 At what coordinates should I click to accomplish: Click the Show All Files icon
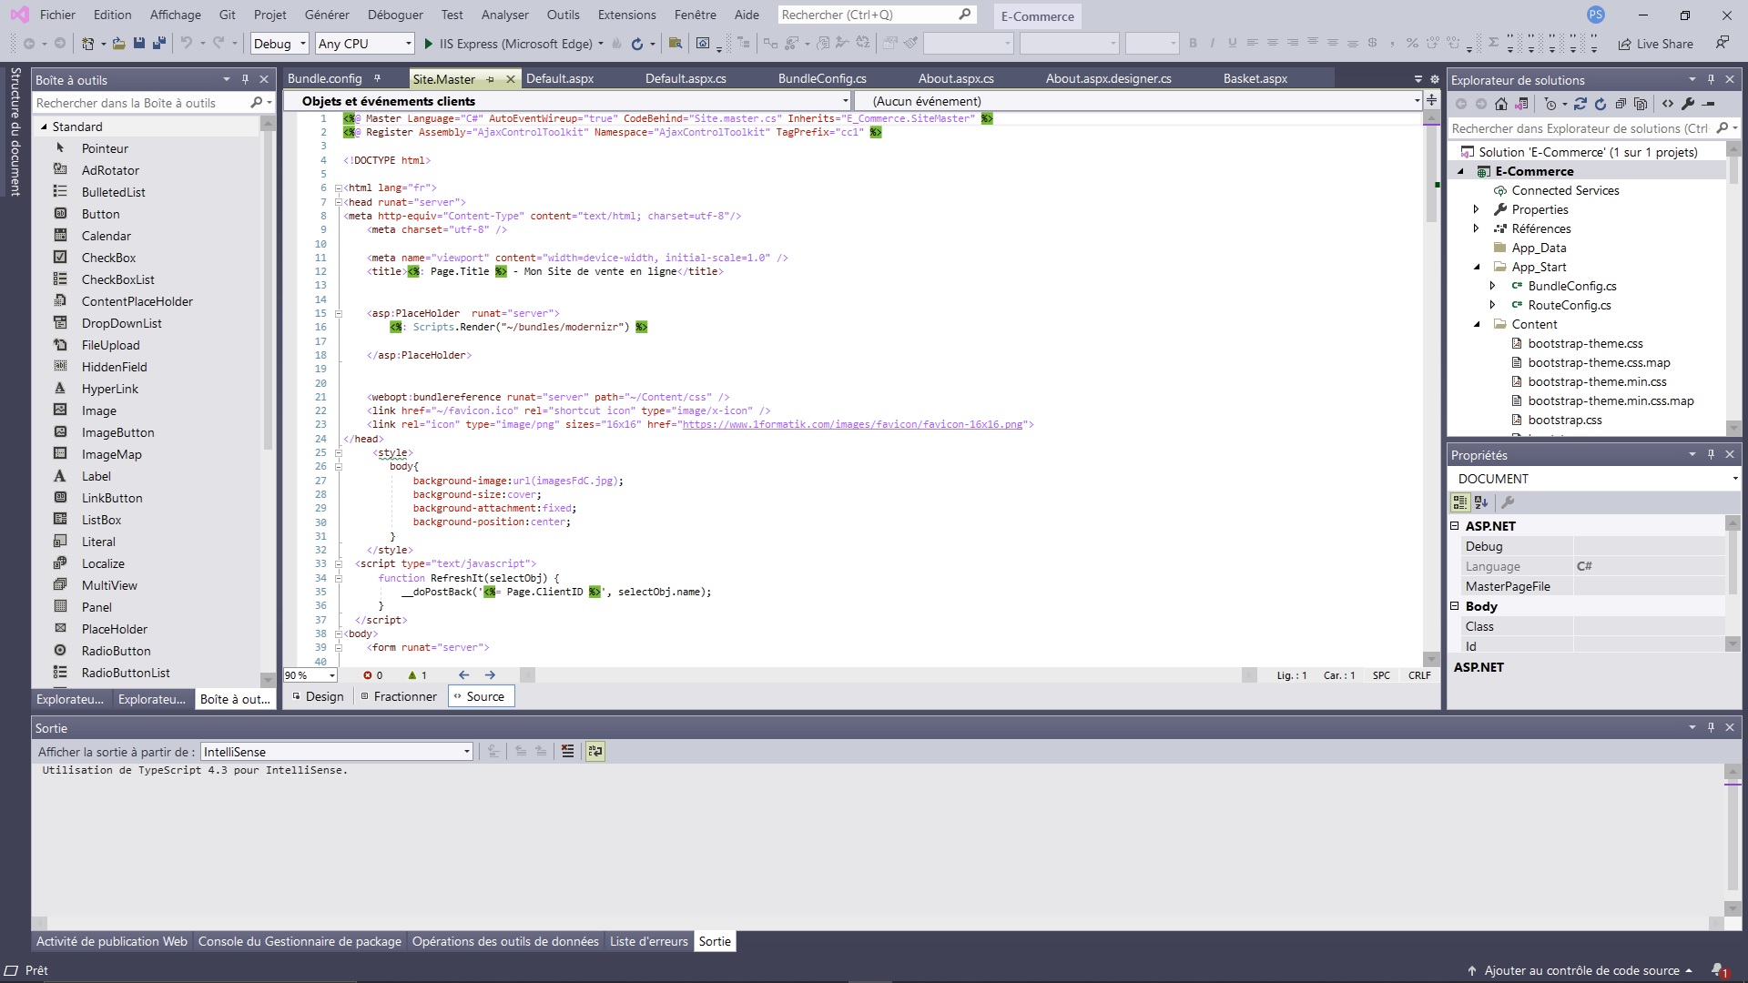[x=1641, y=104]
